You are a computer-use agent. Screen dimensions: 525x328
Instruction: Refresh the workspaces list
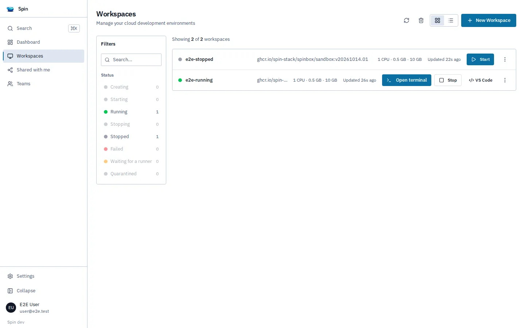(407, 20)
